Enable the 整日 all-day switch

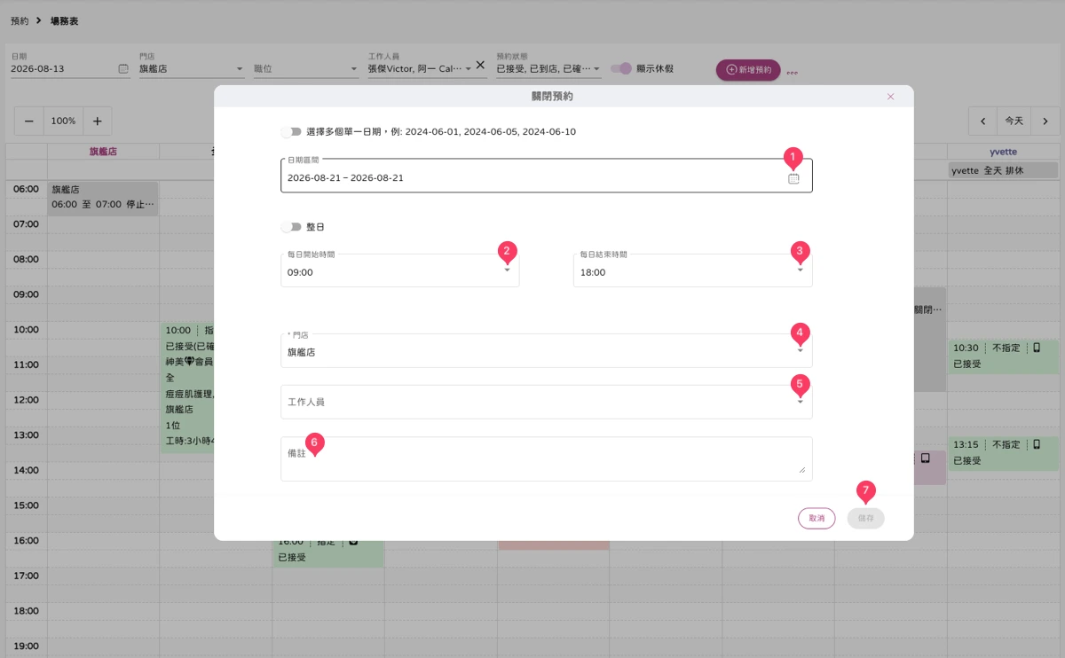tap(291, 227)
